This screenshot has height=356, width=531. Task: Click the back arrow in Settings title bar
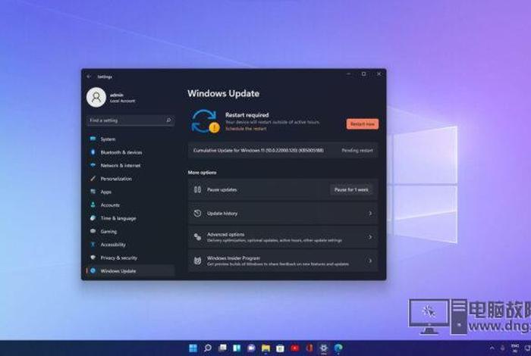[x=89, y=77]
